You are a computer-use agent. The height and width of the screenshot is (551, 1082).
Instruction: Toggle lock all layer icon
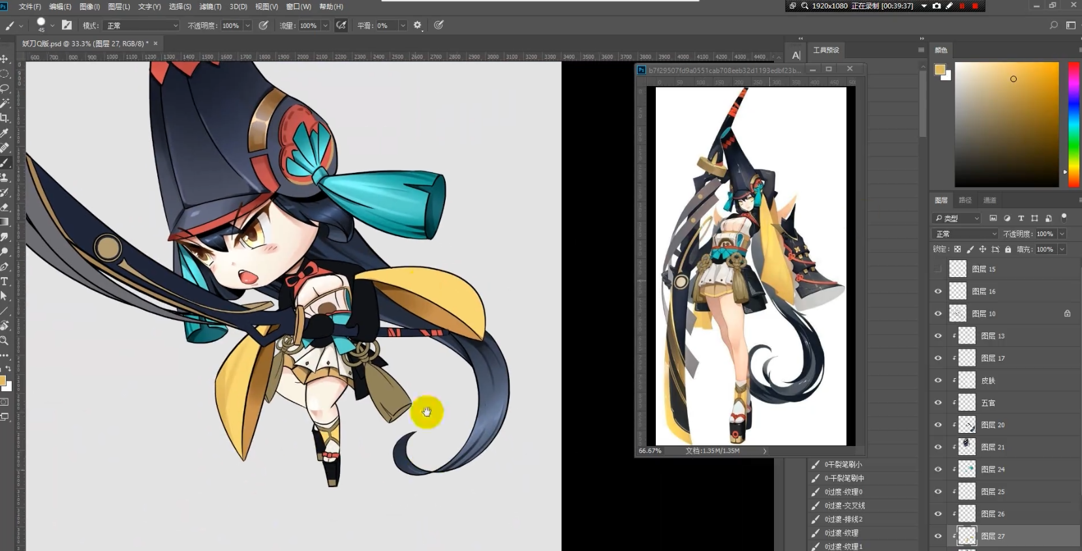tap(1008, 249)
